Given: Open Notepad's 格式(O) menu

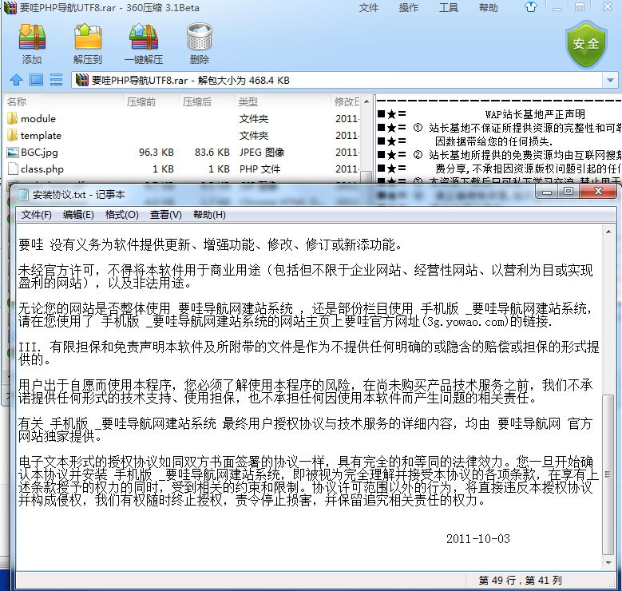Looking at the screenshot, I should 122,215.
